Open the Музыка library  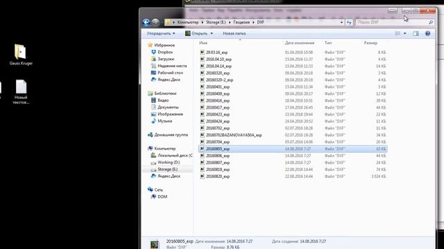tap(162, 121)
